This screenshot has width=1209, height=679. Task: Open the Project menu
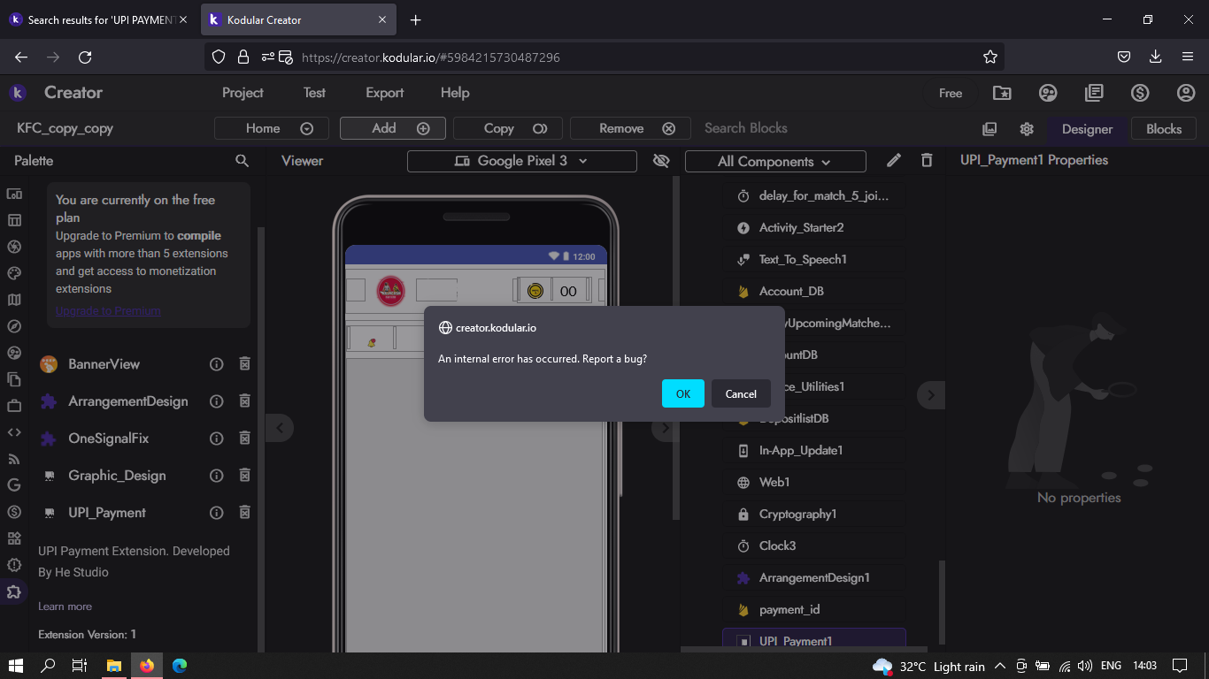pyautogui.click(x=243, y=93)
